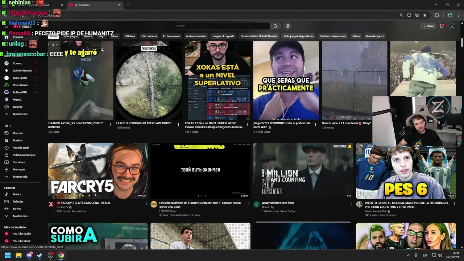Open Discord from taskbar
The width and height of the screenshot is (464, 261).
29,255
